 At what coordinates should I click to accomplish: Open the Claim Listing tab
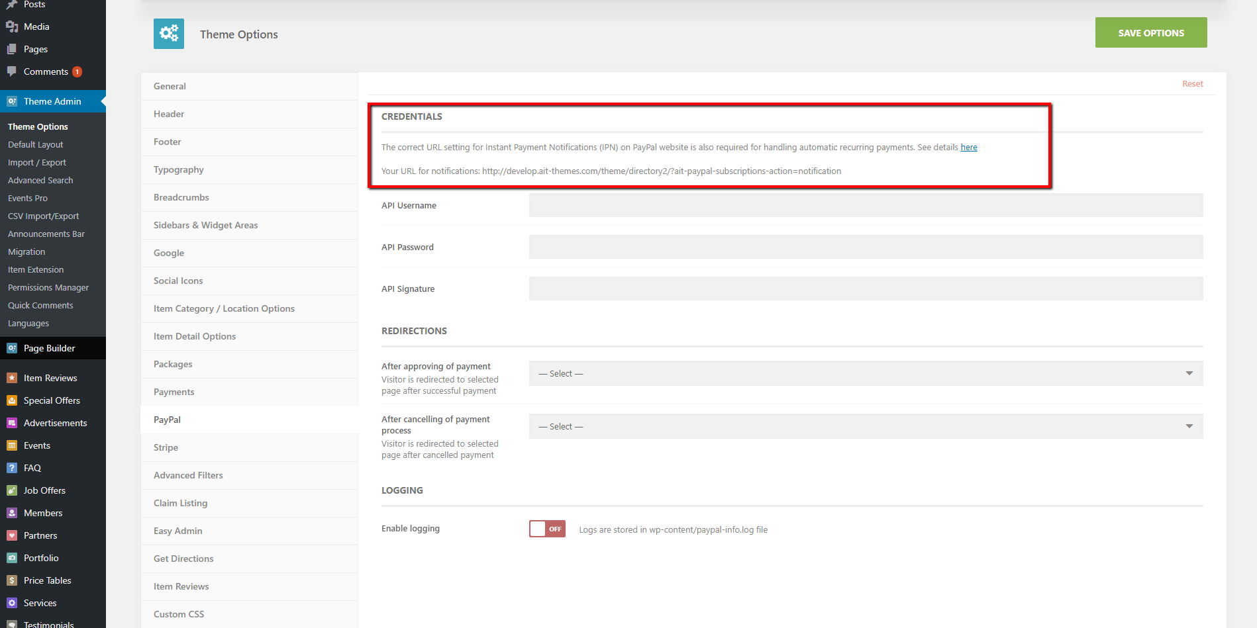click(249, 503)
